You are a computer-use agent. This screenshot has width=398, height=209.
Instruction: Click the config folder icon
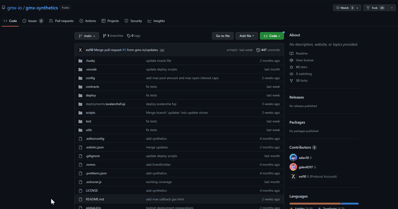80,78
